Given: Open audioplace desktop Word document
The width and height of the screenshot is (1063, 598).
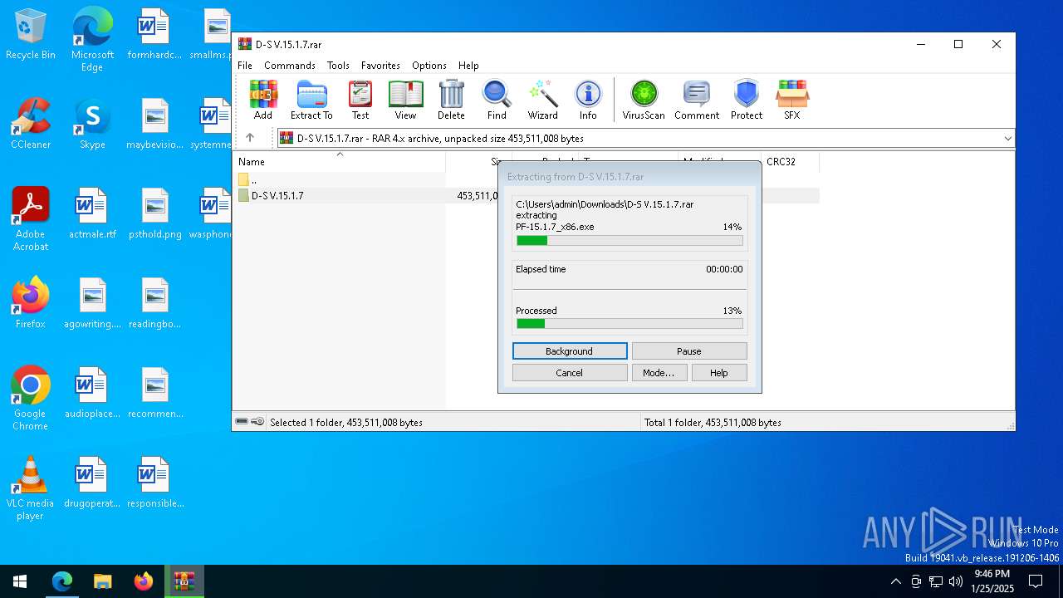Looking at the screenshot, I should click(x=92, y=393).
